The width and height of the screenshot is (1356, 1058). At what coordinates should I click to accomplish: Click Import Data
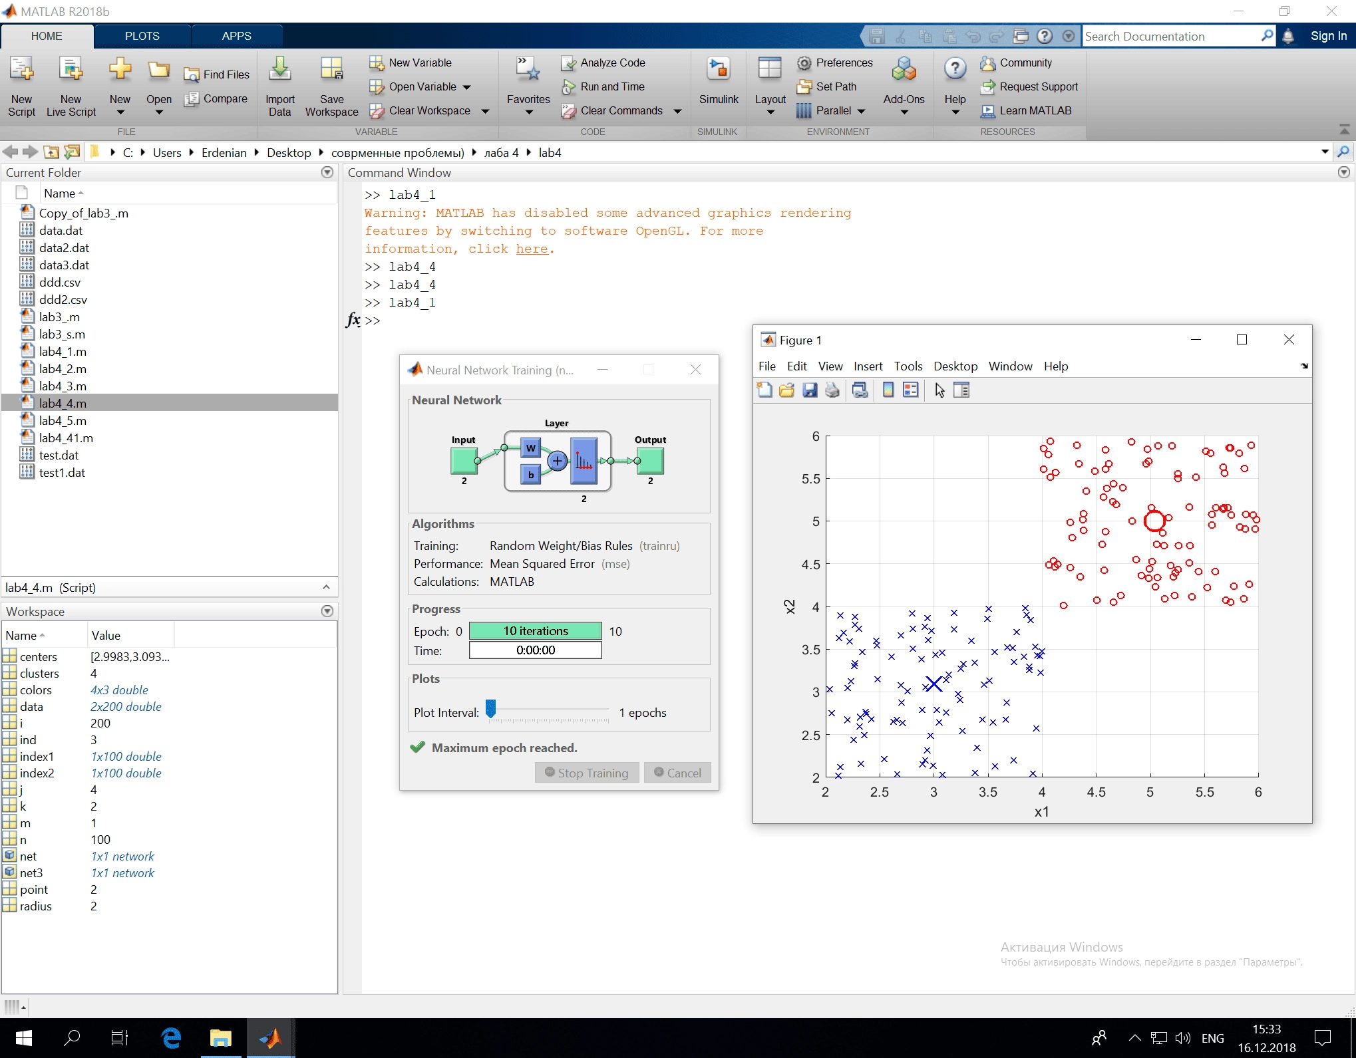pyautogui.click(x=279, y=87)
